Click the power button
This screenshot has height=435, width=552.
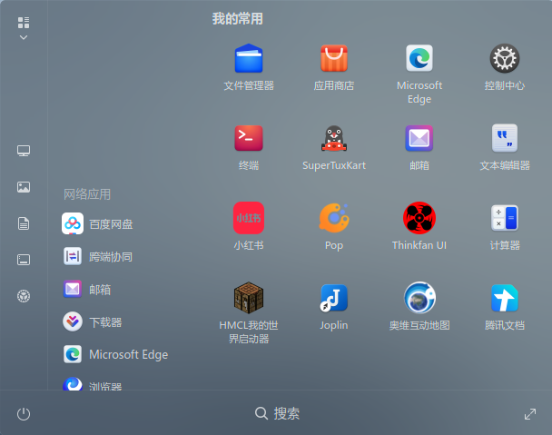click(24, 414)
